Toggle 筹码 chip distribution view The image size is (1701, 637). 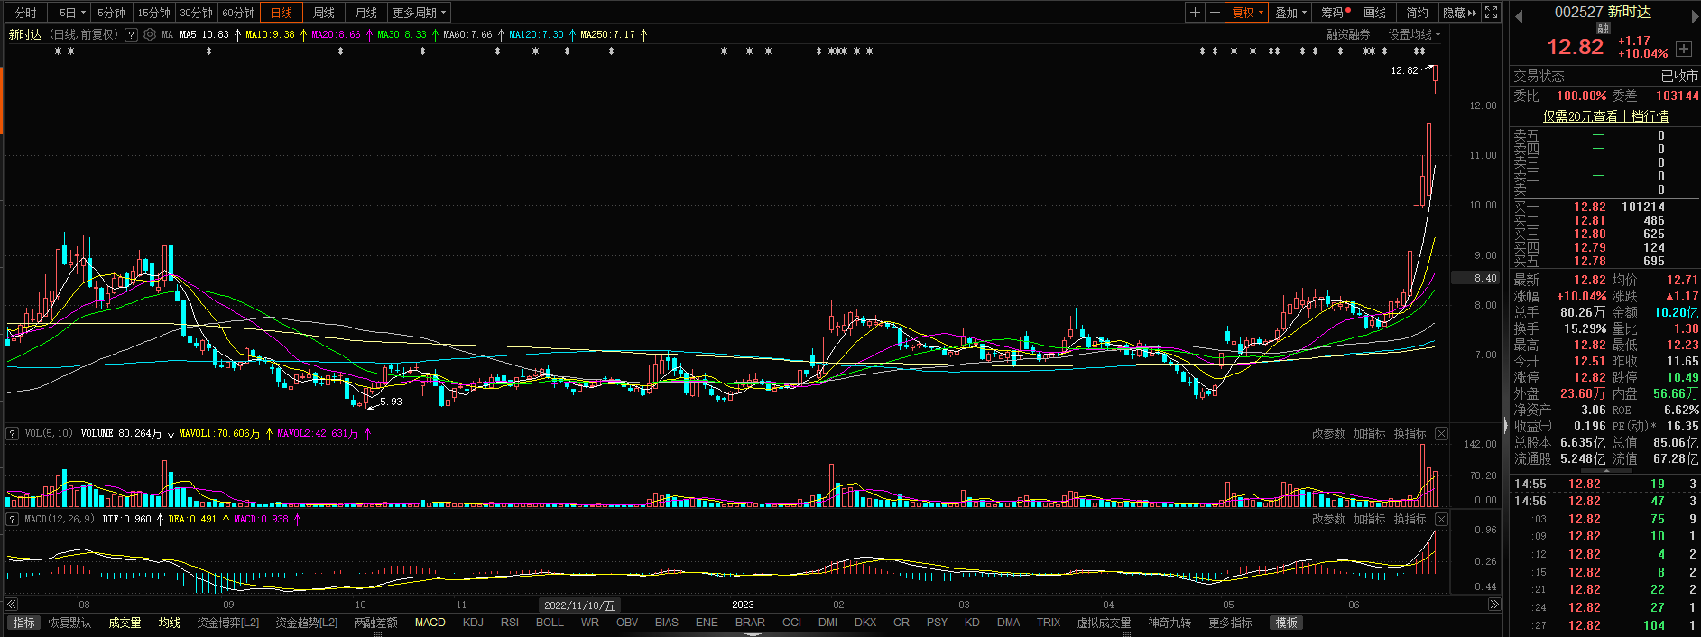point(1334,13)
